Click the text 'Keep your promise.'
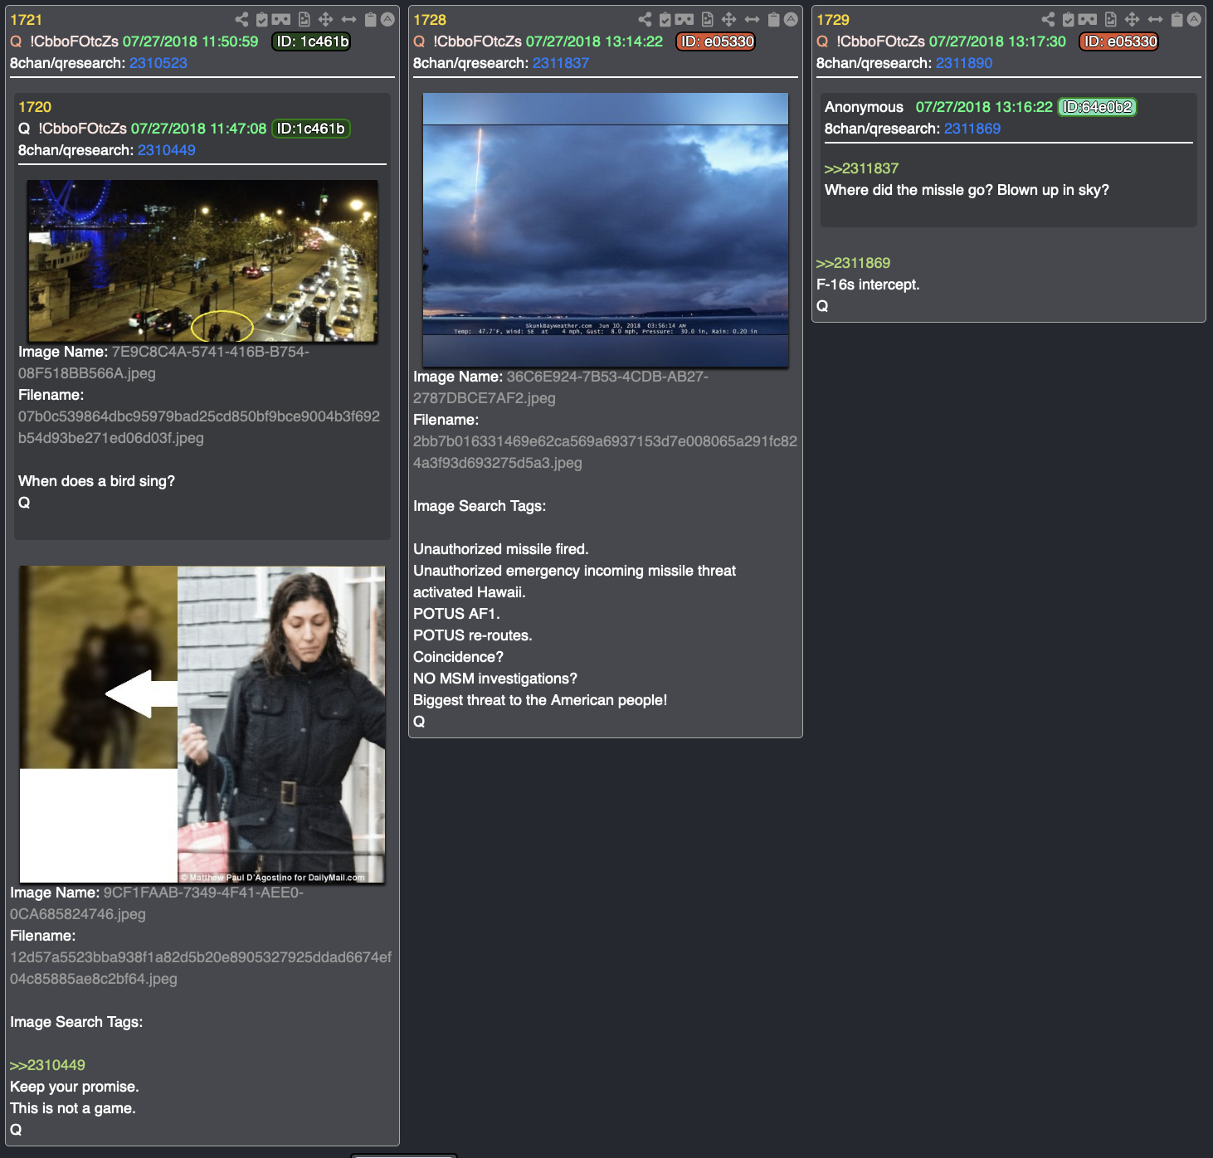The width and height of the screenshot is (1213, 1158). coord(75,1087)
